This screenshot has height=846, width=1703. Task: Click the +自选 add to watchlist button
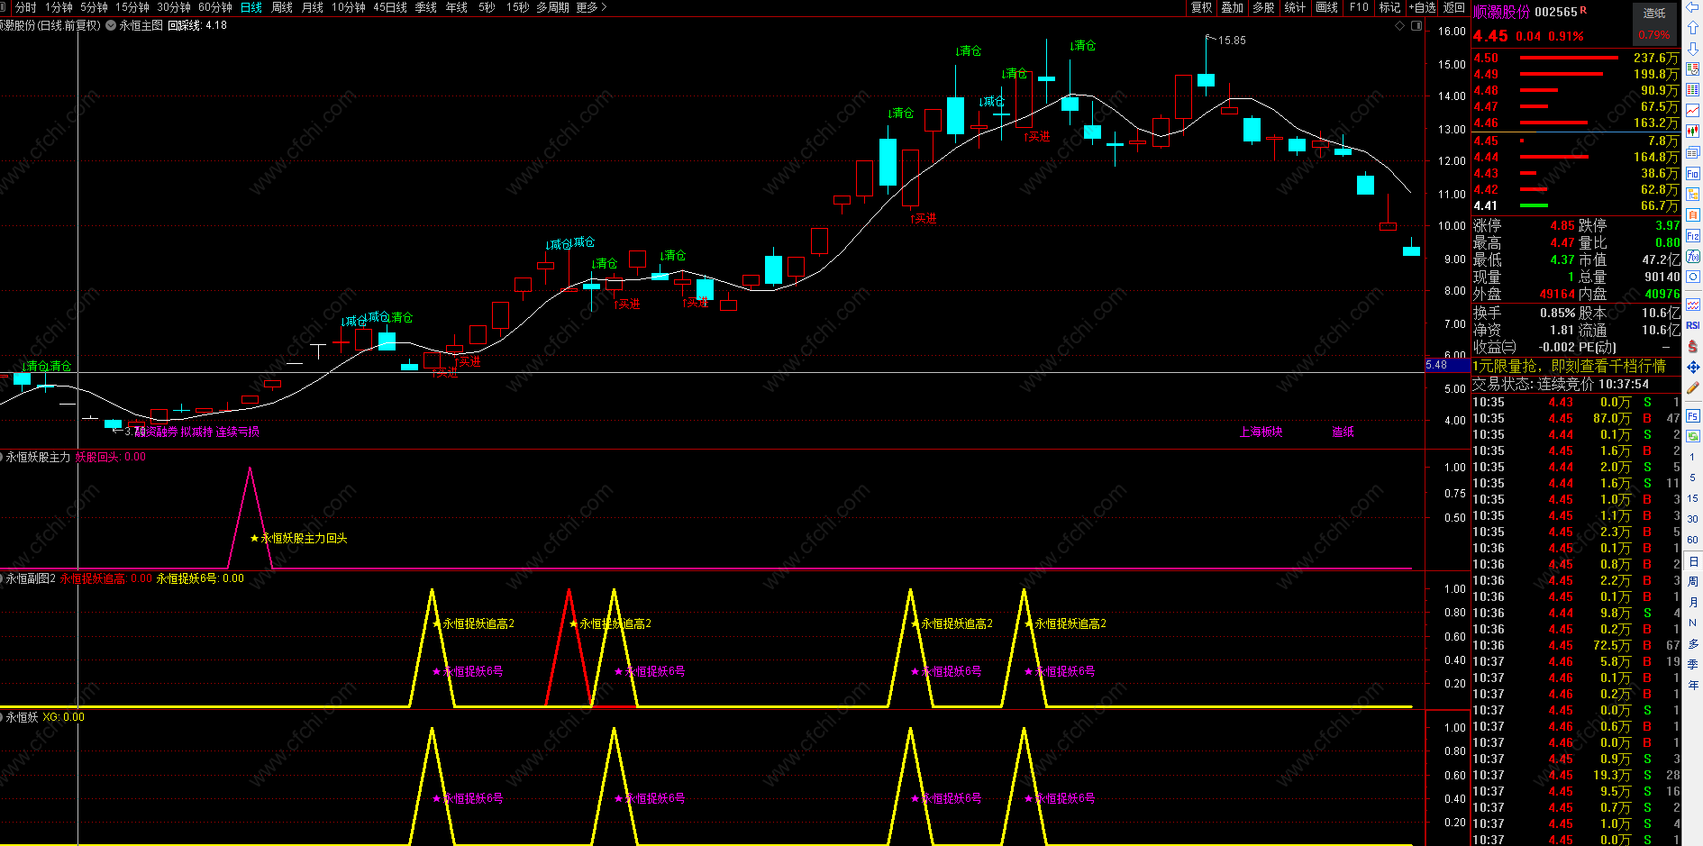tap(1423, 7)
